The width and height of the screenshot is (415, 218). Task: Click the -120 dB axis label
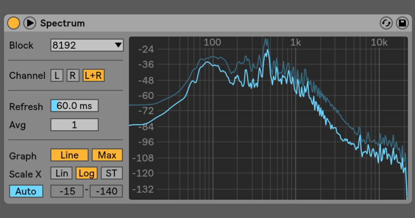pyautogui.click(x=143, y=173)
